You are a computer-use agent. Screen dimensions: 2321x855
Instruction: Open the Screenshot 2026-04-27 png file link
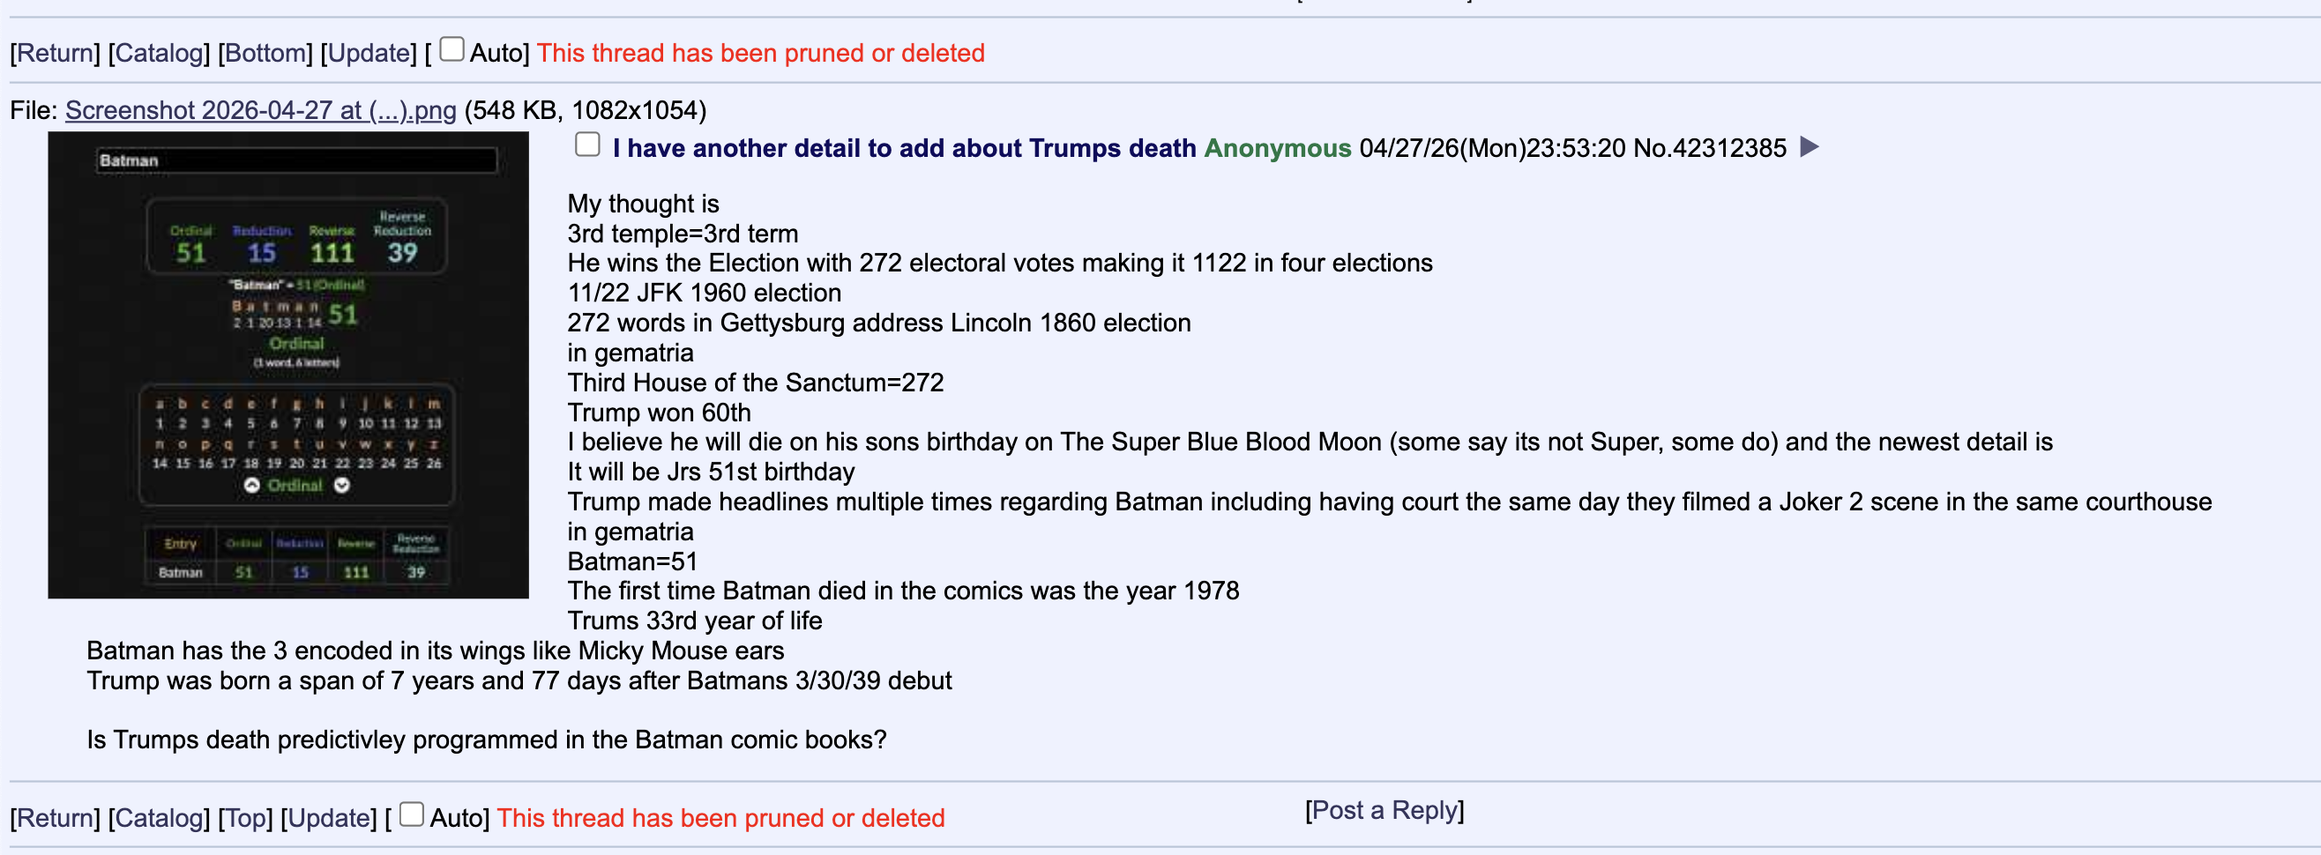pyautogui.click(x=260, y=110)
